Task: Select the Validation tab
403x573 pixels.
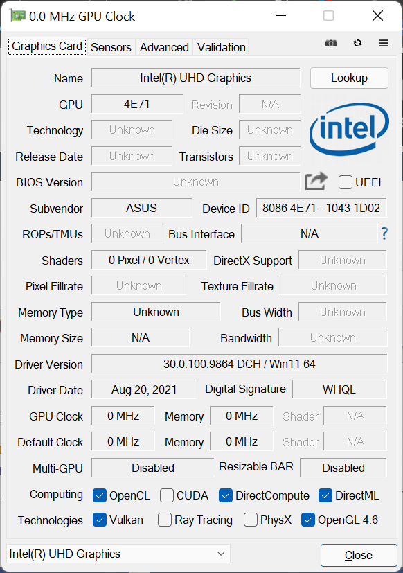Action: click(221, 47)
